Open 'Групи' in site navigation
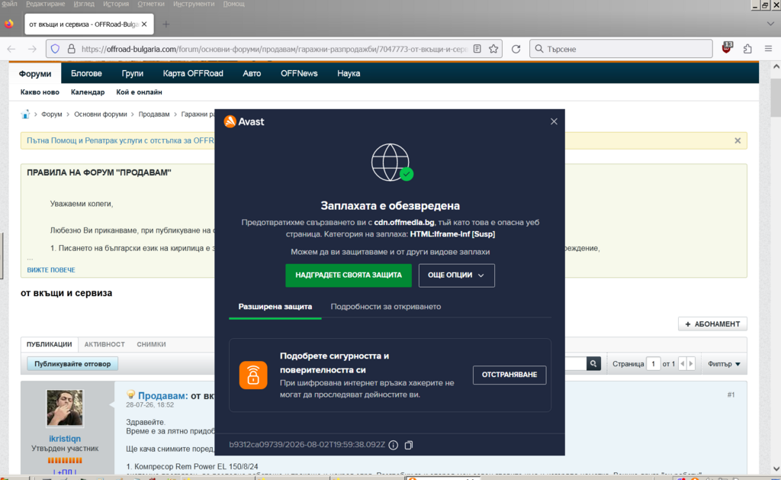 pyautogui.click(x=133, y=73)
